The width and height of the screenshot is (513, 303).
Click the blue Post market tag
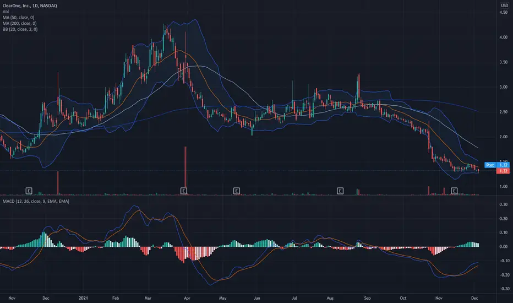click(x=490, y=165)
